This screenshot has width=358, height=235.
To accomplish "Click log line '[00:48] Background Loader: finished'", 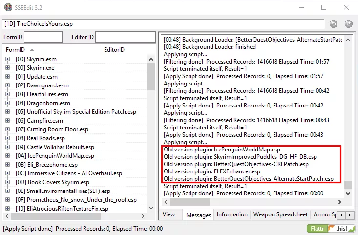I will coord(210,47).
